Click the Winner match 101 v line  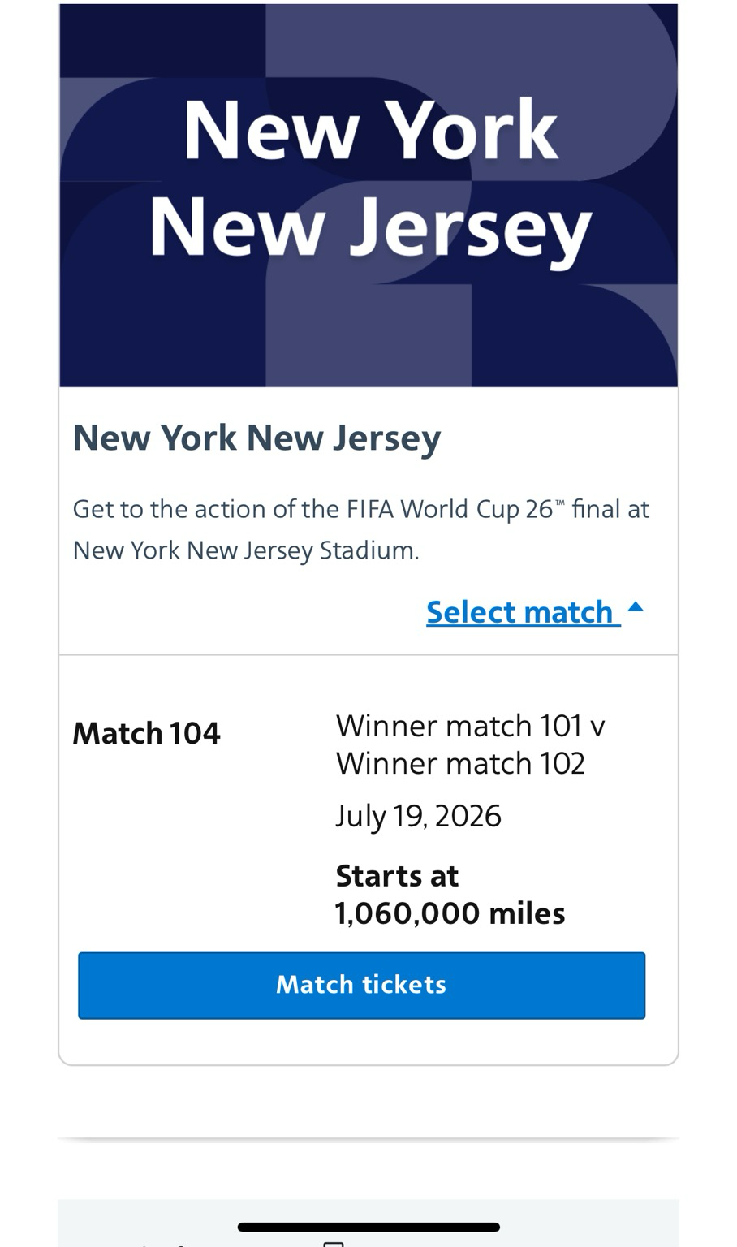470,726
